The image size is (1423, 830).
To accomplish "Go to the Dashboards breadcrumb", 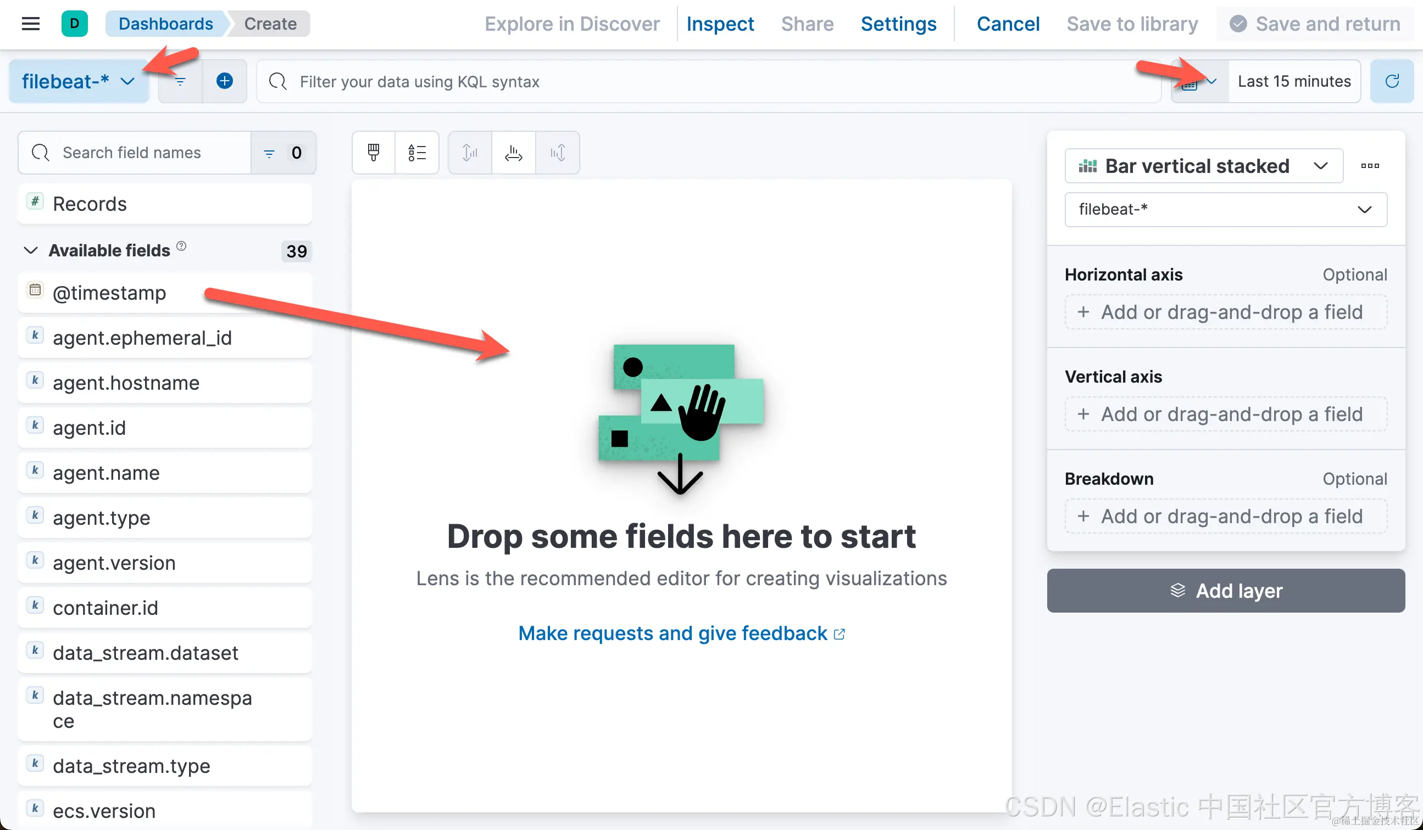I will point(165,24).
